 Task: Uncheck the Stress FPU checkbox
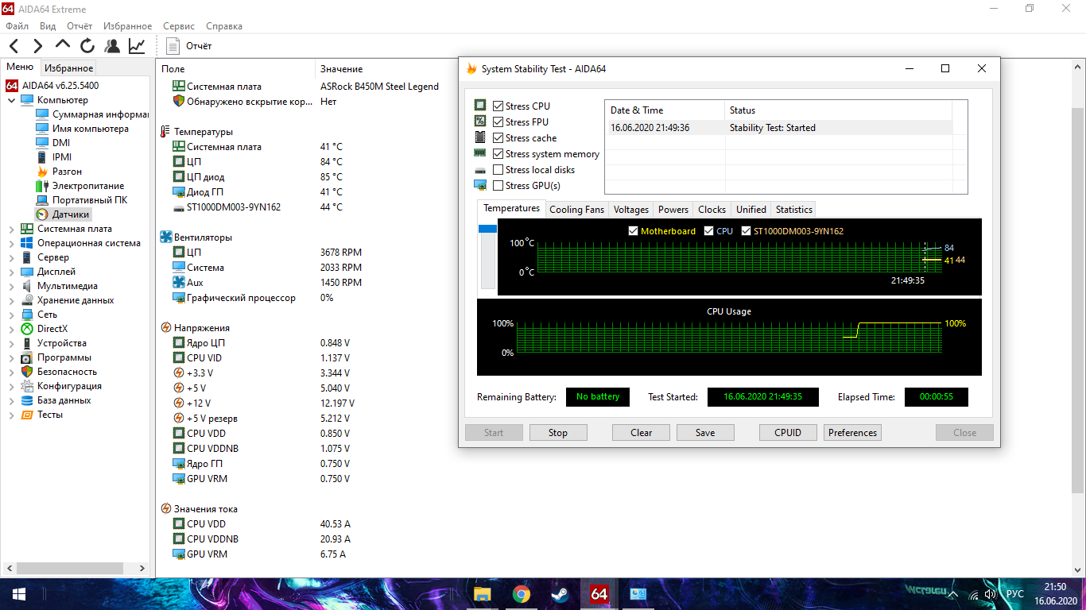pyautogui.click(x=498, y=122)
